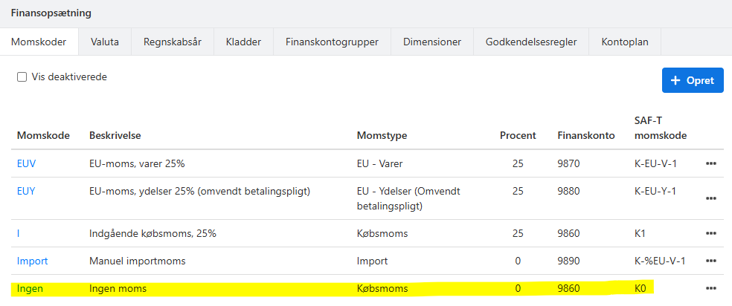
Task: Open the Regnskabsår tab
Action: [x=173, y=42]
